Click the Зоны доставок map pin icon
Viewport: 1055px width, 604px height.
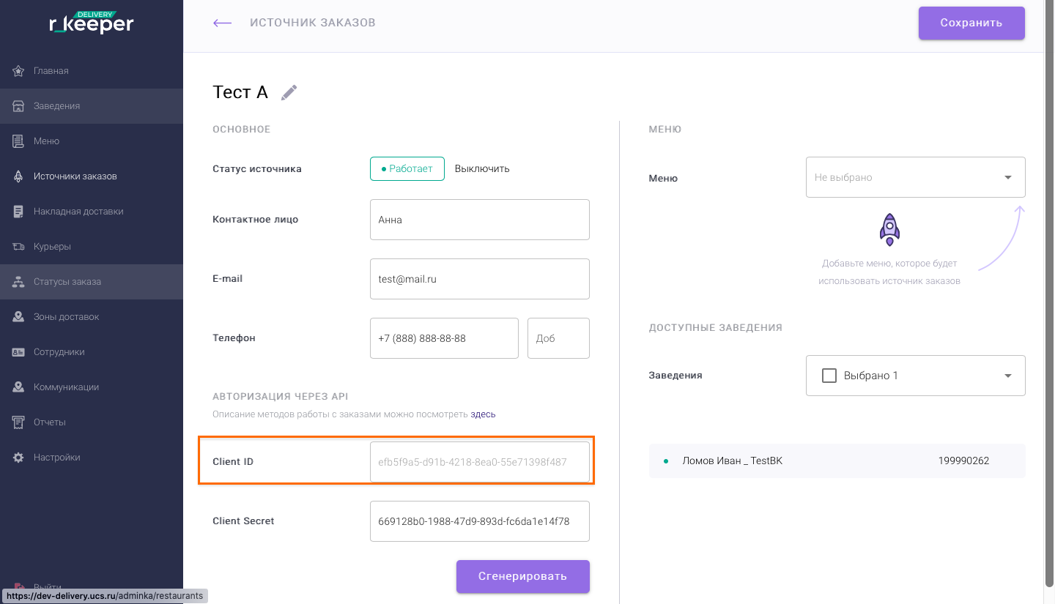pos(19,317)
